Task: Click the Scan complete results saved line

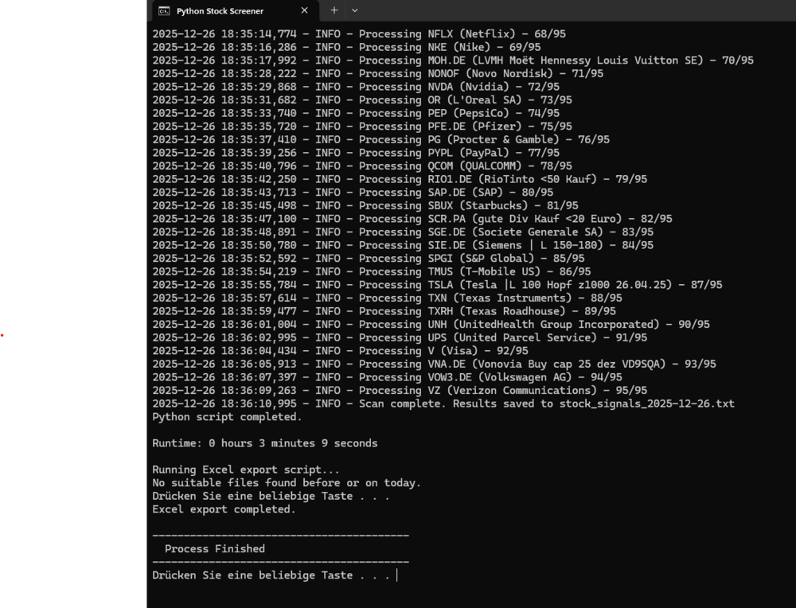Action: [443, 403]
